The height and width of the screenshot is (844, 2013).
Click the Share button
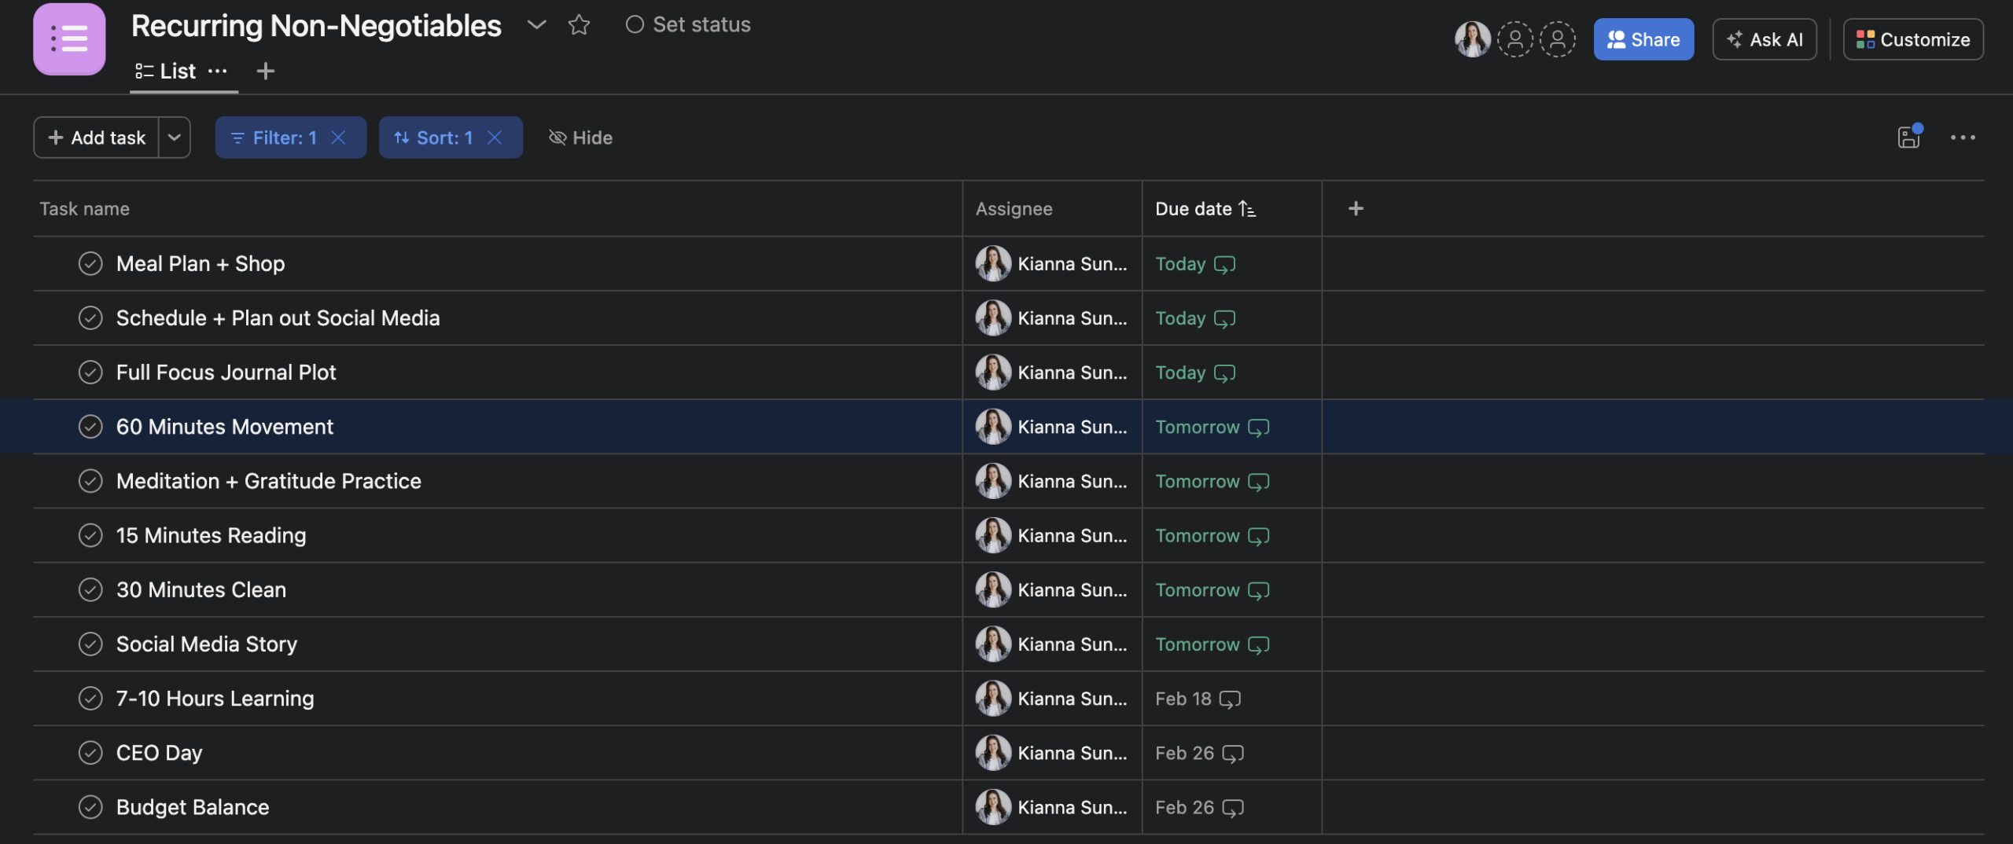click(x=1643, y=39)
